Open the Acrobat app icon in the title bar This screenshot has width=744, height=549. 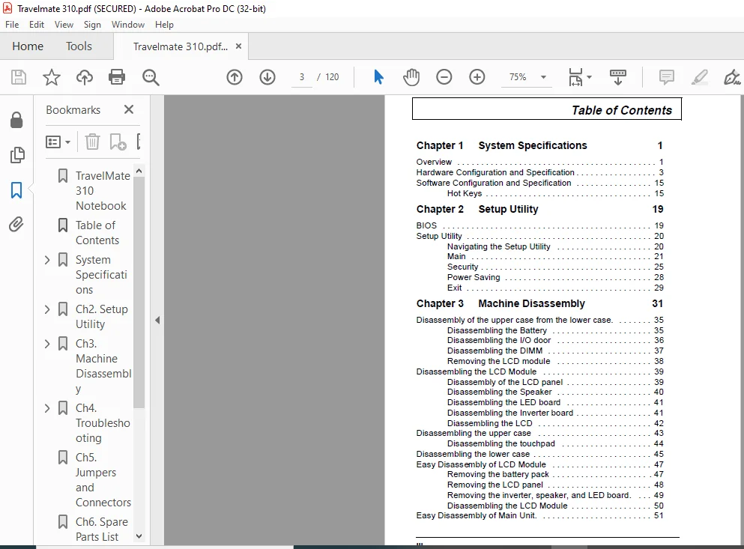point(7,8)
